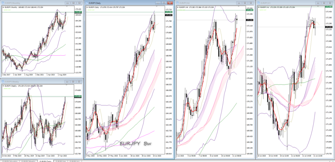
Task: Click the 170.755 price on H1 chart scale
Action: (328, 154)
